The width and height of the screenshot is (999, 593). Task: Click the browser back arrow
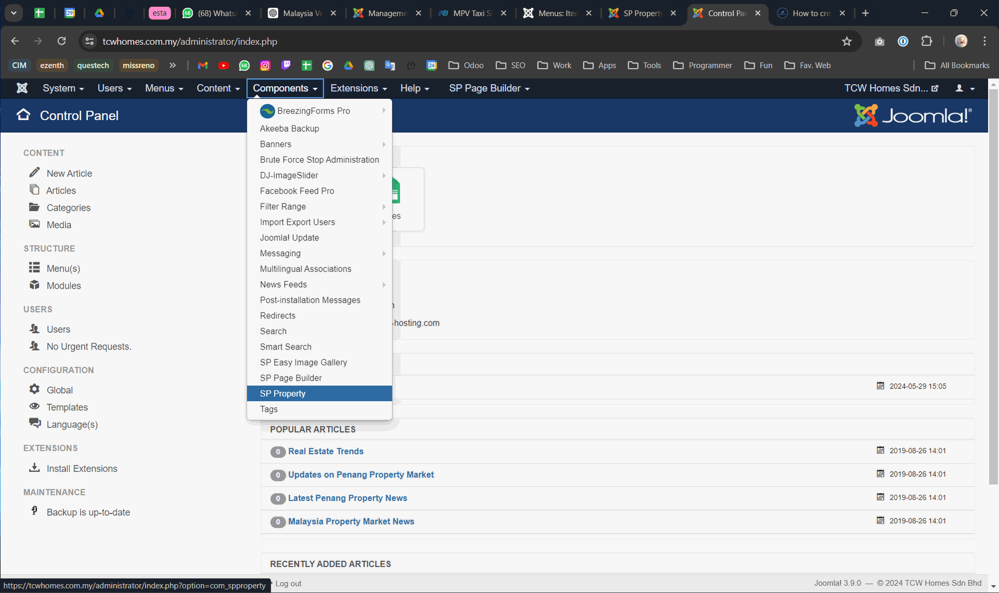(15, 41)
